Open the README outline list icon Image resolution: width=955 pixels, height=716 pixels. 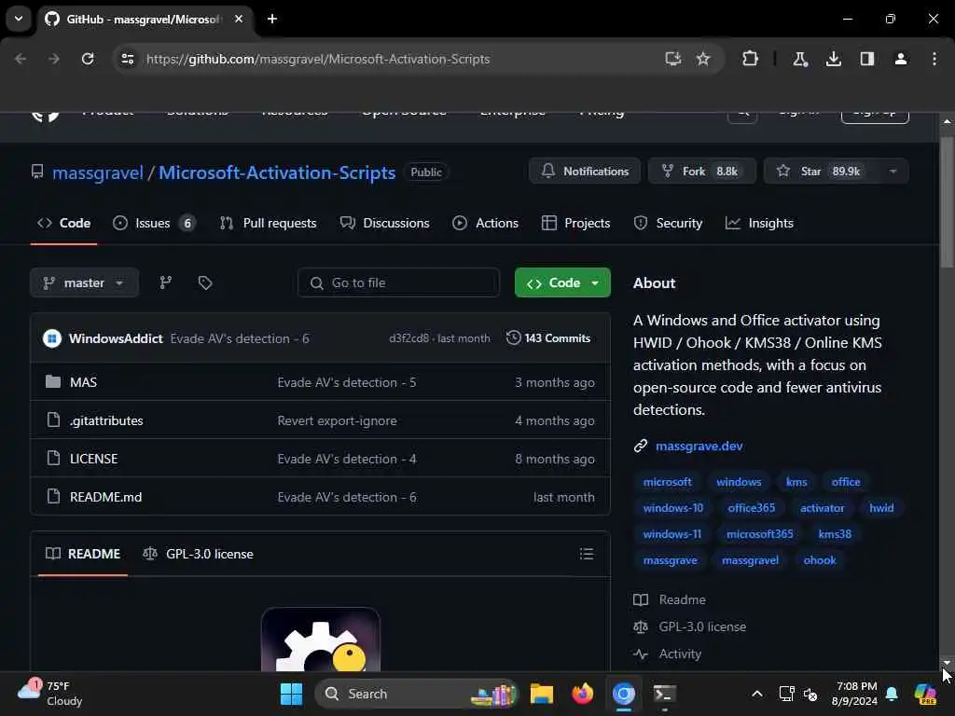pos(587,554)
